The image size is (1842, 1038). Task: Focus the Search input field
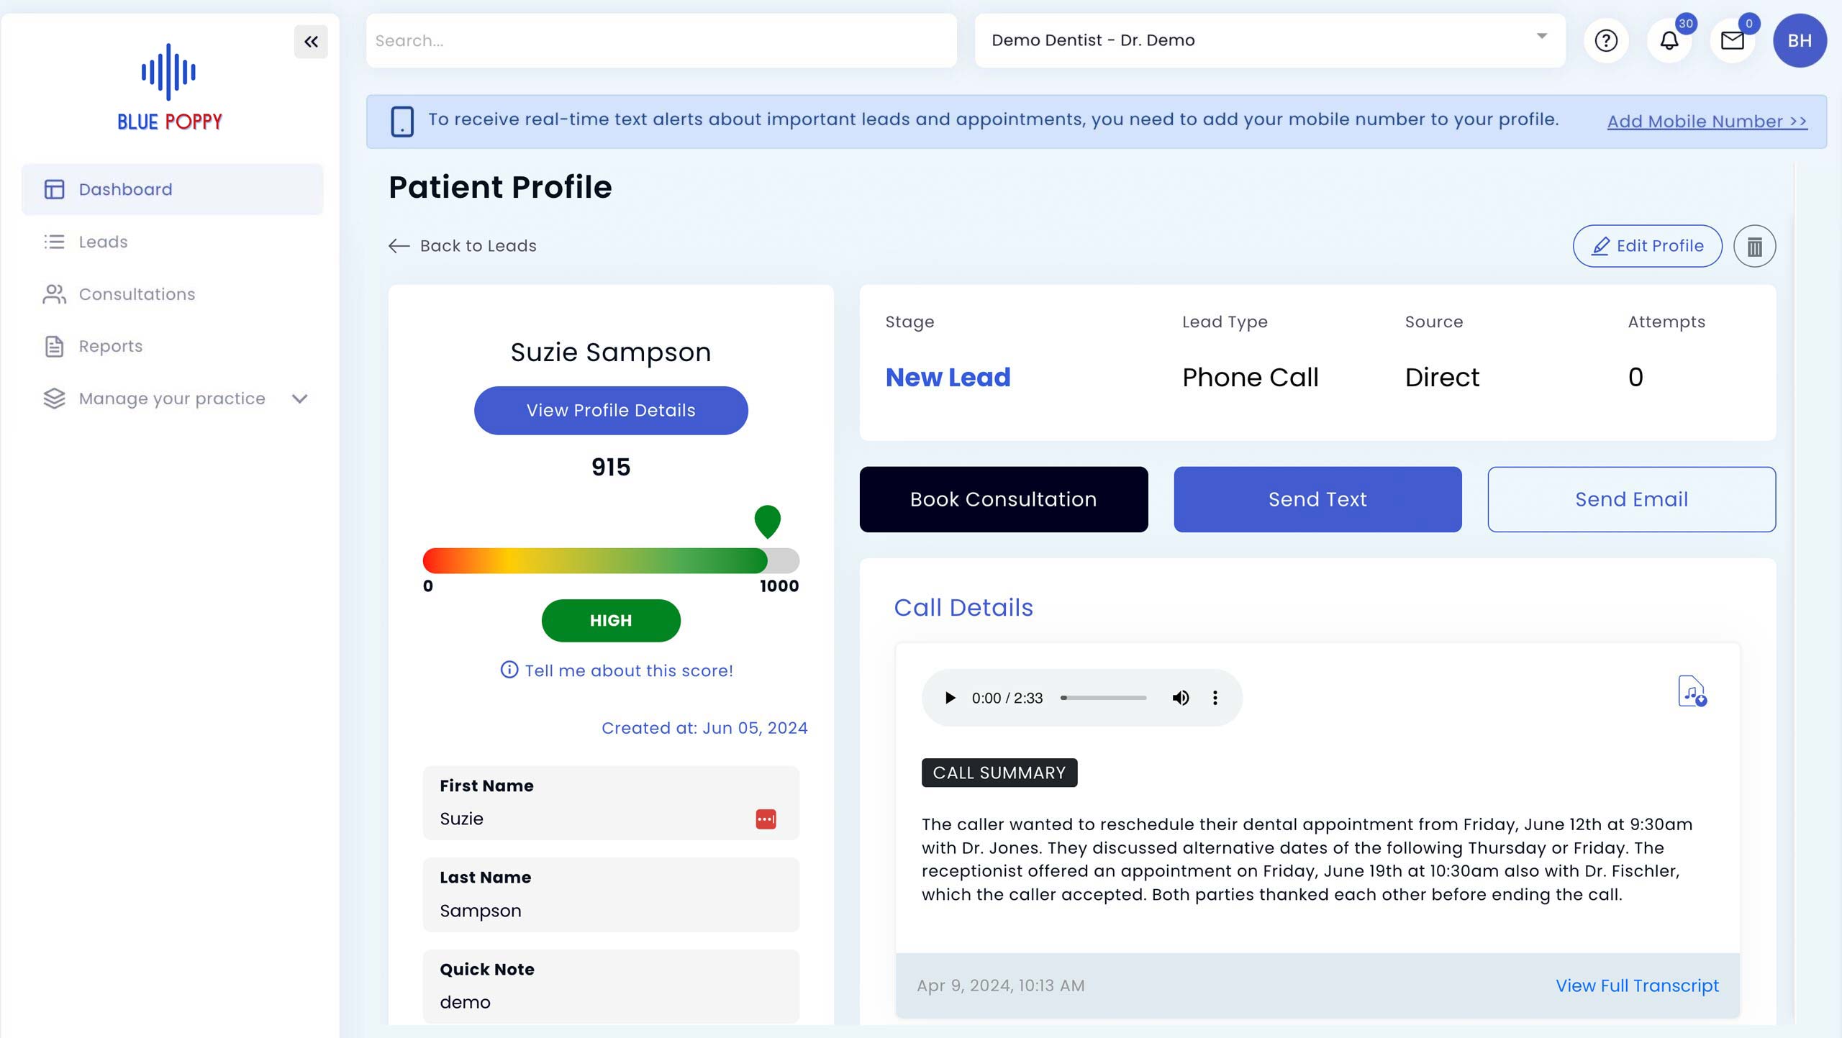tap(661, 41)
